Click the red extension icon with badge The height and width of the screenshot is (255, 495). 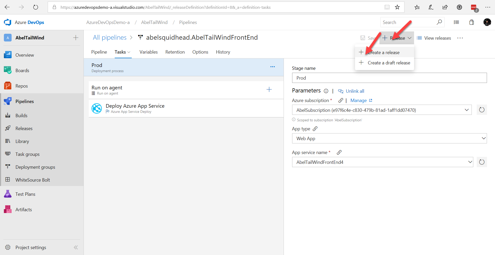click(474, 8)
